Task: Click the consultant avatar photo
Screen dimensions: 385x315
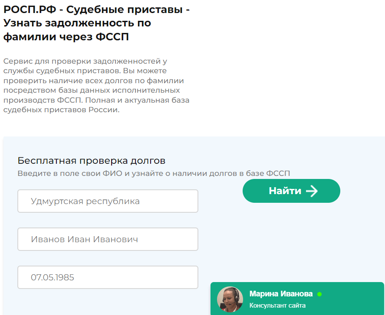Action: 230,299
